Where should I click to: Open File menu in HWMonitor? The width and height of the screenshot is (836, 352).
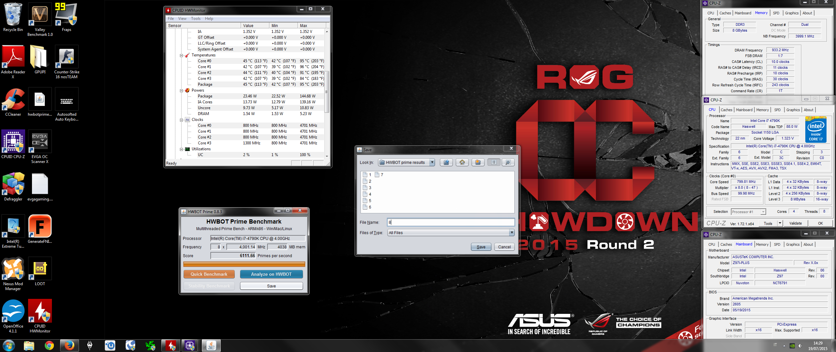(x=171, y=19)
